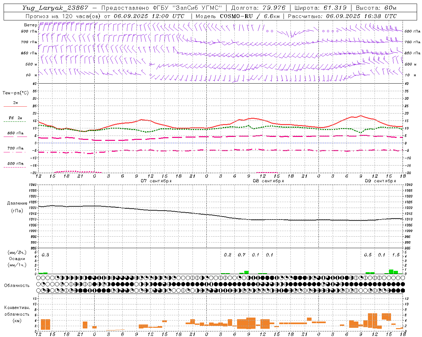Select the Облачность cloud cover label

(x=17, y=286)
